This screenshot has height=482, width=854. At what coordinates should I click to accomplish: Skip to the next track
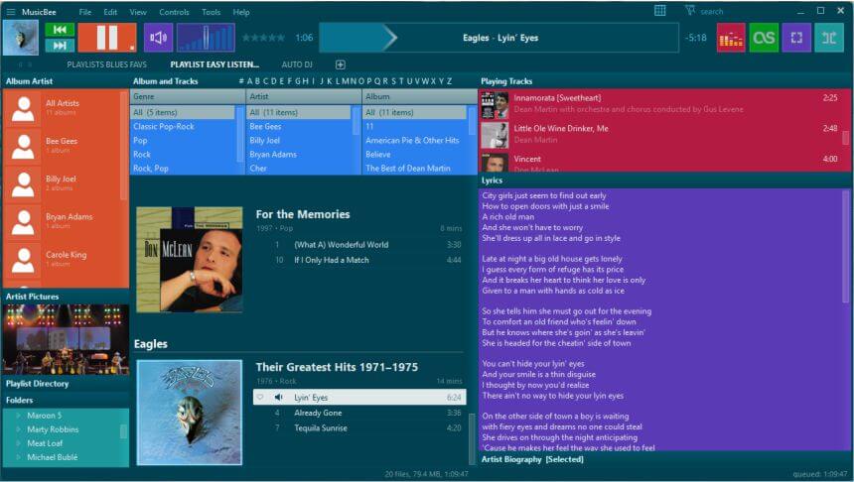point(60,46)
